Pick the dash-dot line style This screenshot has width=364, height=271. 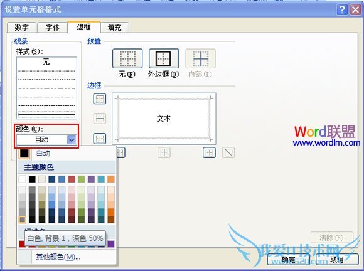coord(46,97)
